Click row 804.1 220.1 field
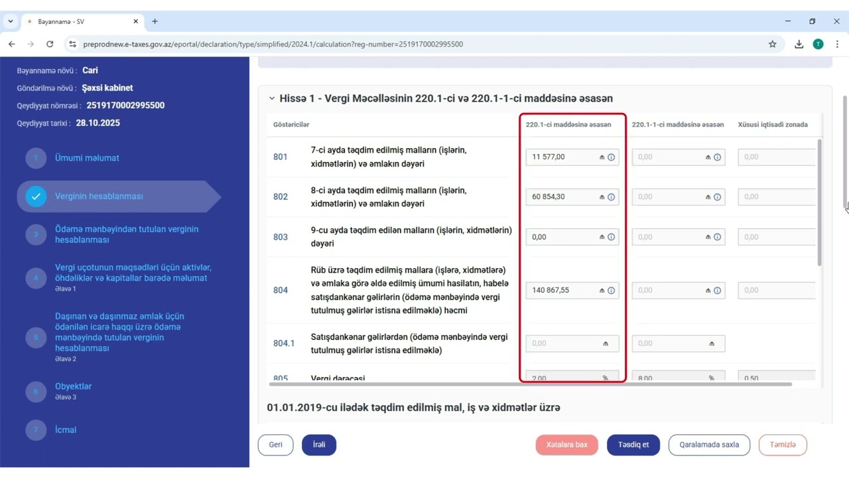This screenshot has height=478, width=849. [x=572, y=343]
